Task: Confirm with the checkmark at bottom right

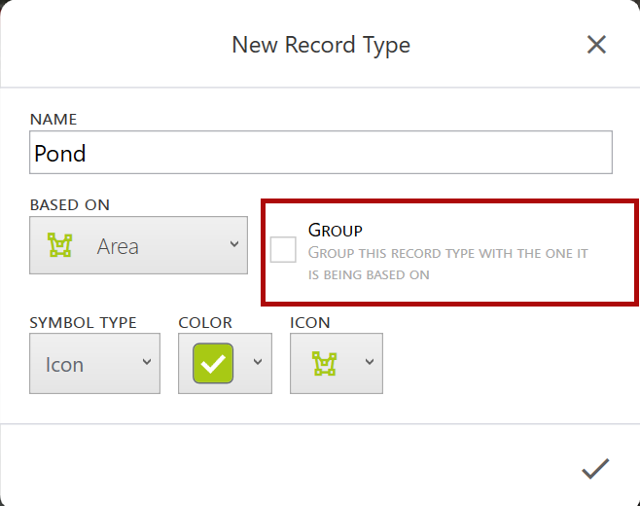Action: [x=594, y=469]
